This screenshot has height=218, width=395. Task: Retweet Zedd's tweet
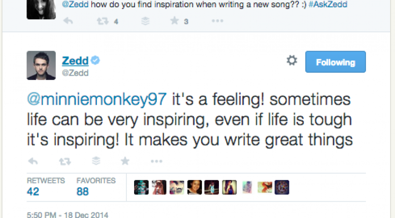[x=63, y=161]
